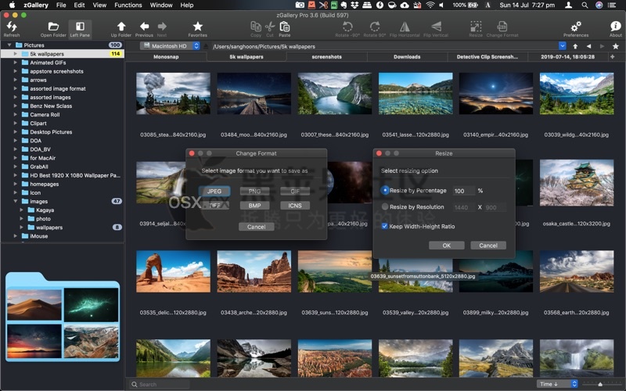Select the osaka_castle thumbnail

pos(577,183)
